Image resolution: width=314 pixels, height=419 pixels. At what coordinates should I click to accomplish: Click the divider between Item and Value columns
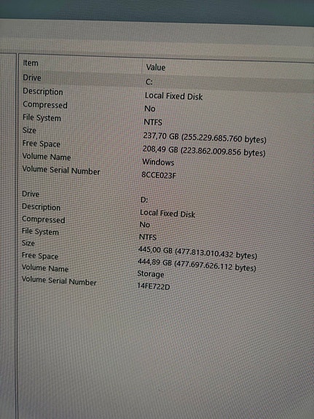click(x=141, y=66)
